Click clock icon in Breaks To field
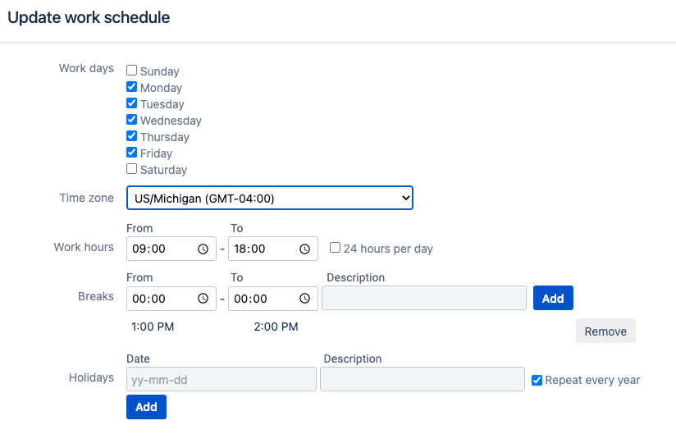676x448 pixels. pos(304,299)
